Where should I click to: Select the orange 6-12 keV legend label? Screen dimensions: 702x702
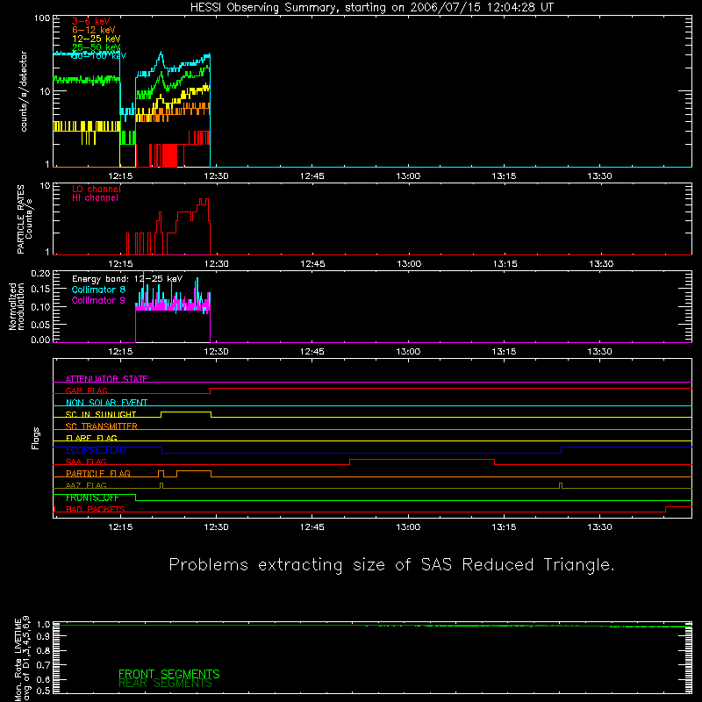94,30
